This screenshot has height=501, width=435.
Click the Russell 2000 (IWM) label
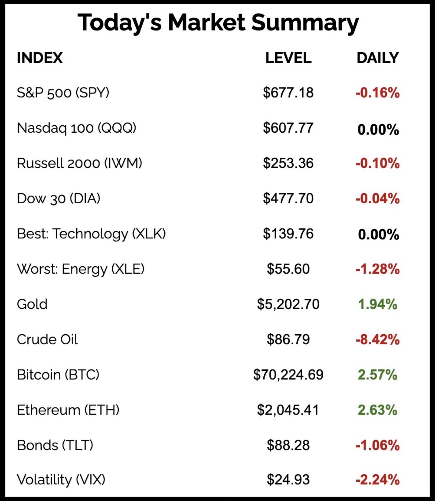point(80,163)
